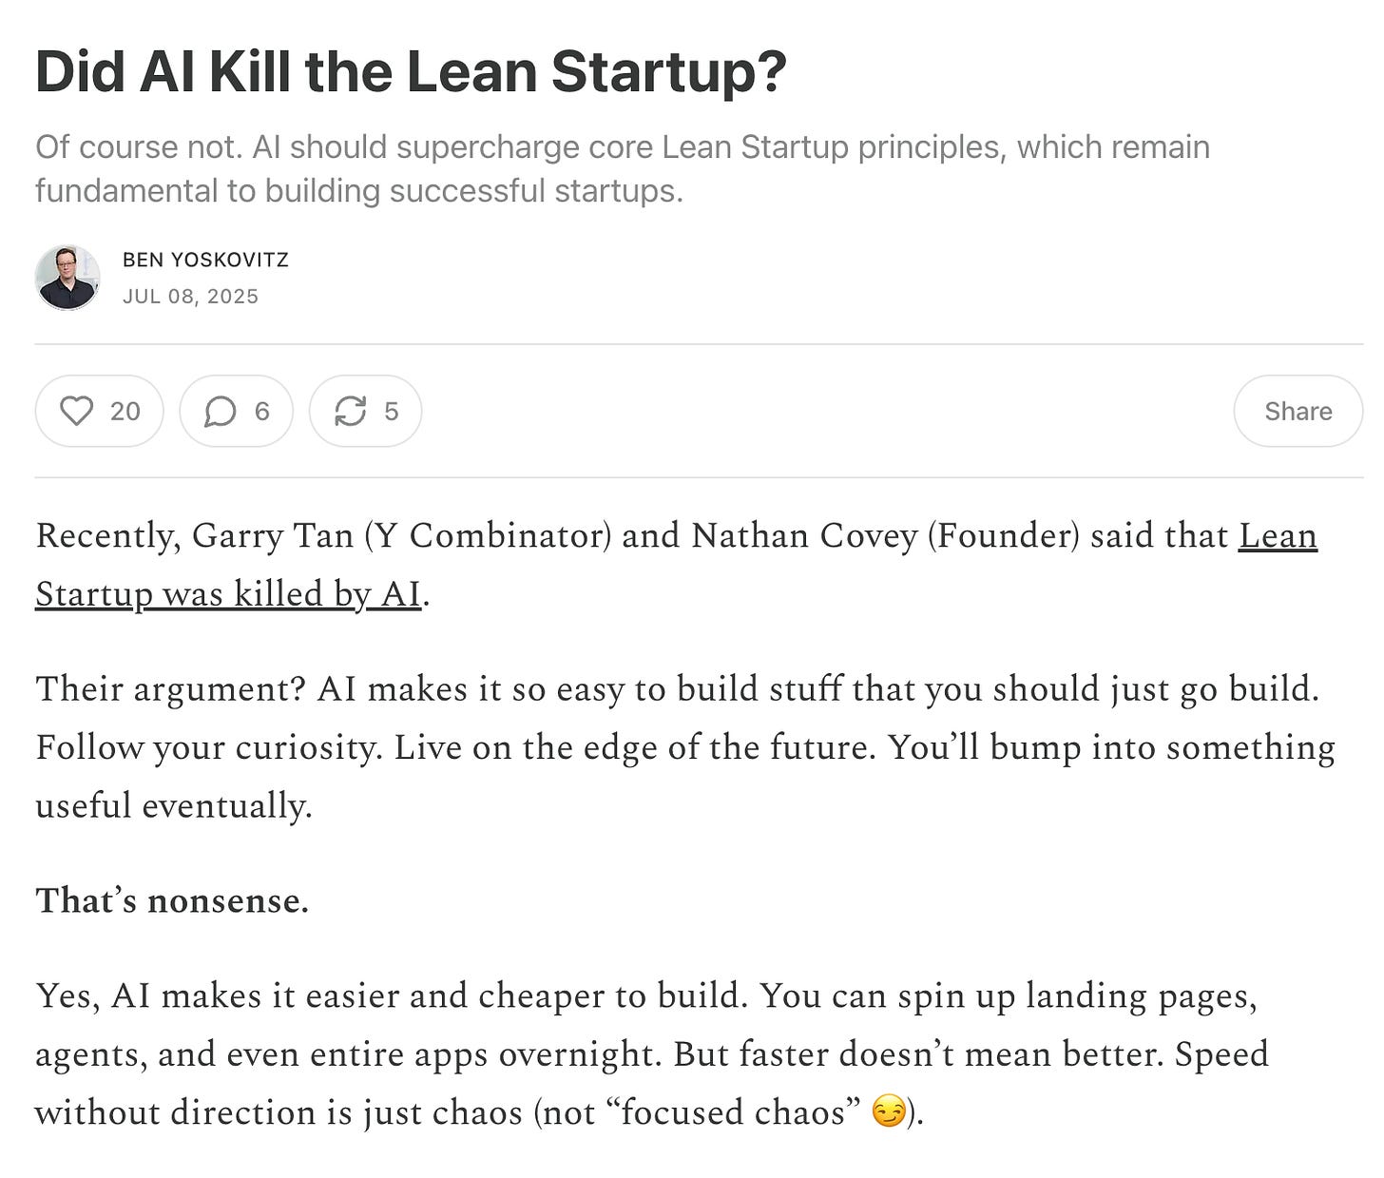1384x1178 pixels.
Task: Click the author name BEN YOSKOVITZ
Action: tap(205, 260)
